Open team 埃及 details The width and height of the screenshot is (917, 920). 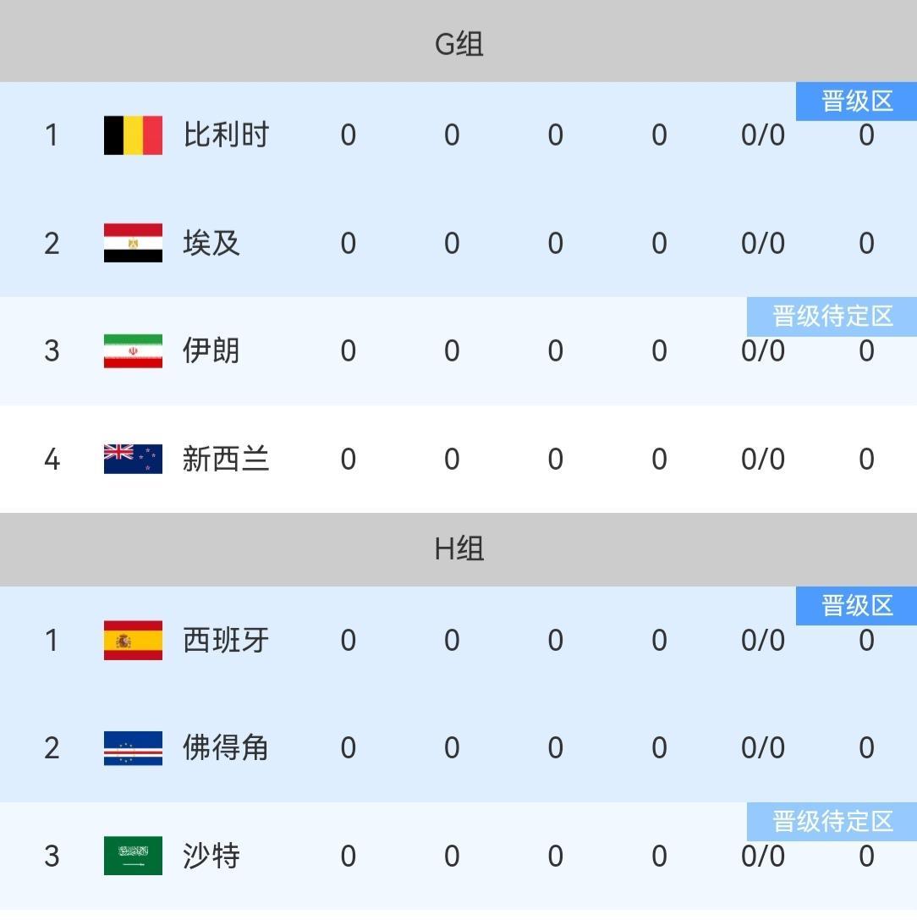(211, 243)
